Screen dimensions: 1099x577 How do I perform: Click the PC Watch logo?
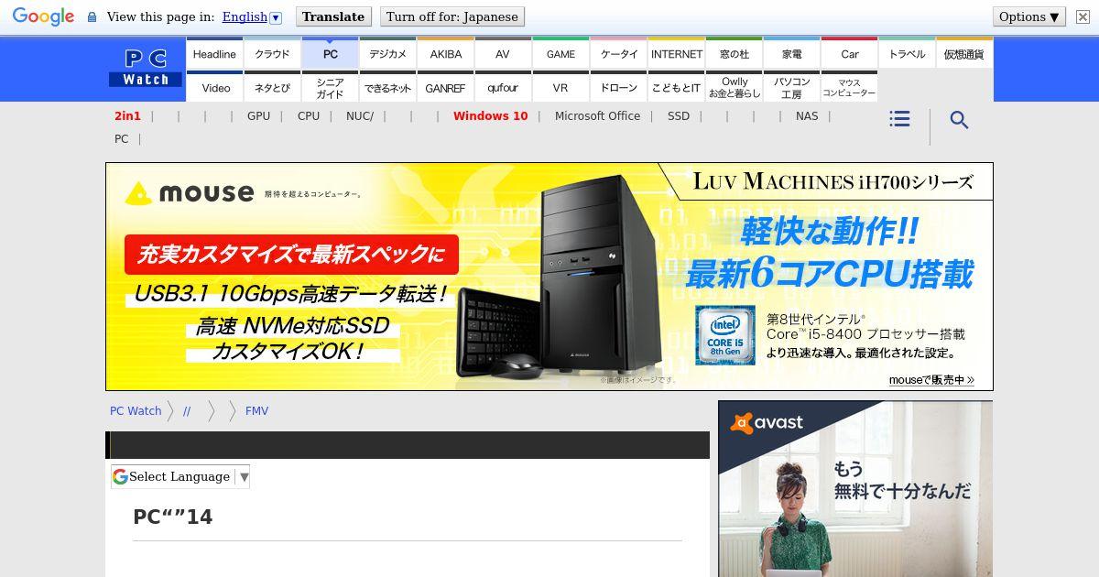point(146,69)
